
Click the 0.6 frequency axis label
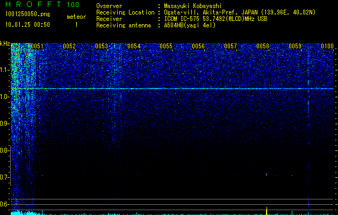[x=4, y=204]
